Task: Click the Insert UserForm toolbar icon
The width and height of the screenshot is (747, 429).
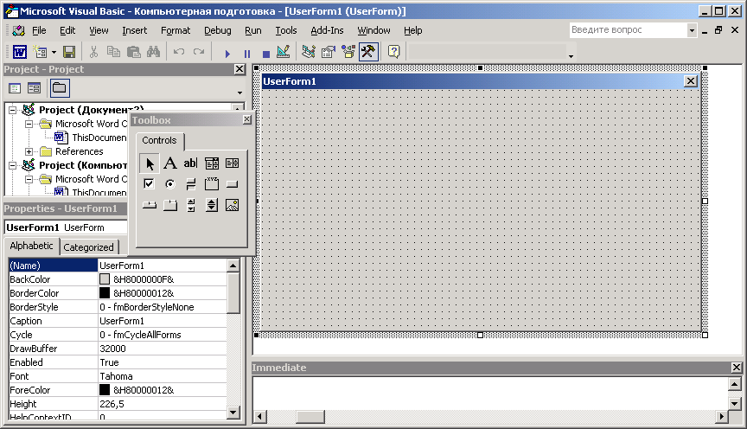Action: coord(41,52)
